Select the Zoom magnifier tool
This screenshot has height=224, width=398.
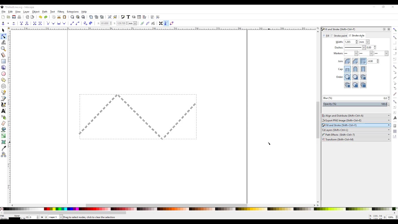(x=3, y=49)
